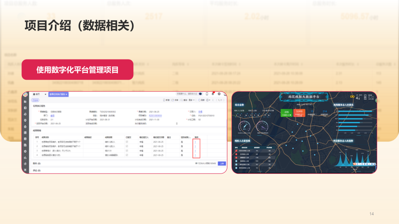Click the left speedometer gauge on dashboard

[244, 126]
